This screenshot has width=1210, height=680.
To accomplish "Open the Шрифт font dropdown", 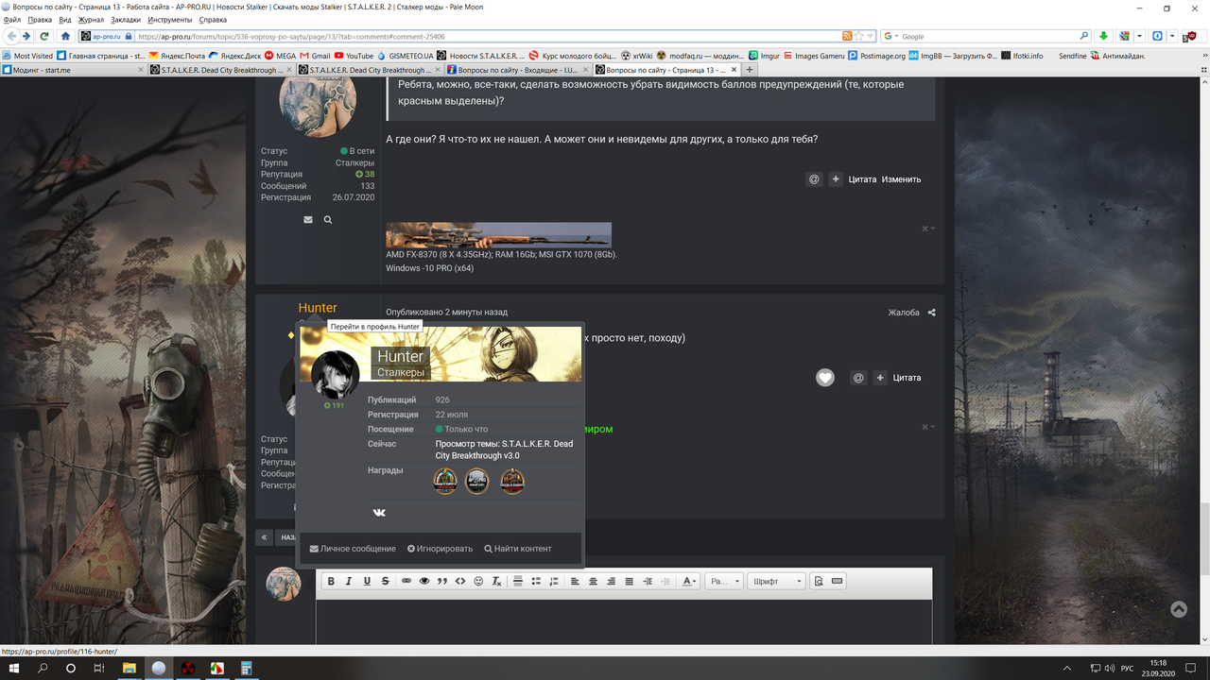I will click(x=777, y=581).
